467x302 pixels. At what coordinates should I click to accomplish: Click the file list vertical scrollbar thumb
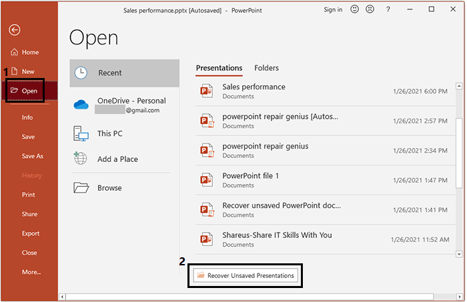[x=459, y=153]
